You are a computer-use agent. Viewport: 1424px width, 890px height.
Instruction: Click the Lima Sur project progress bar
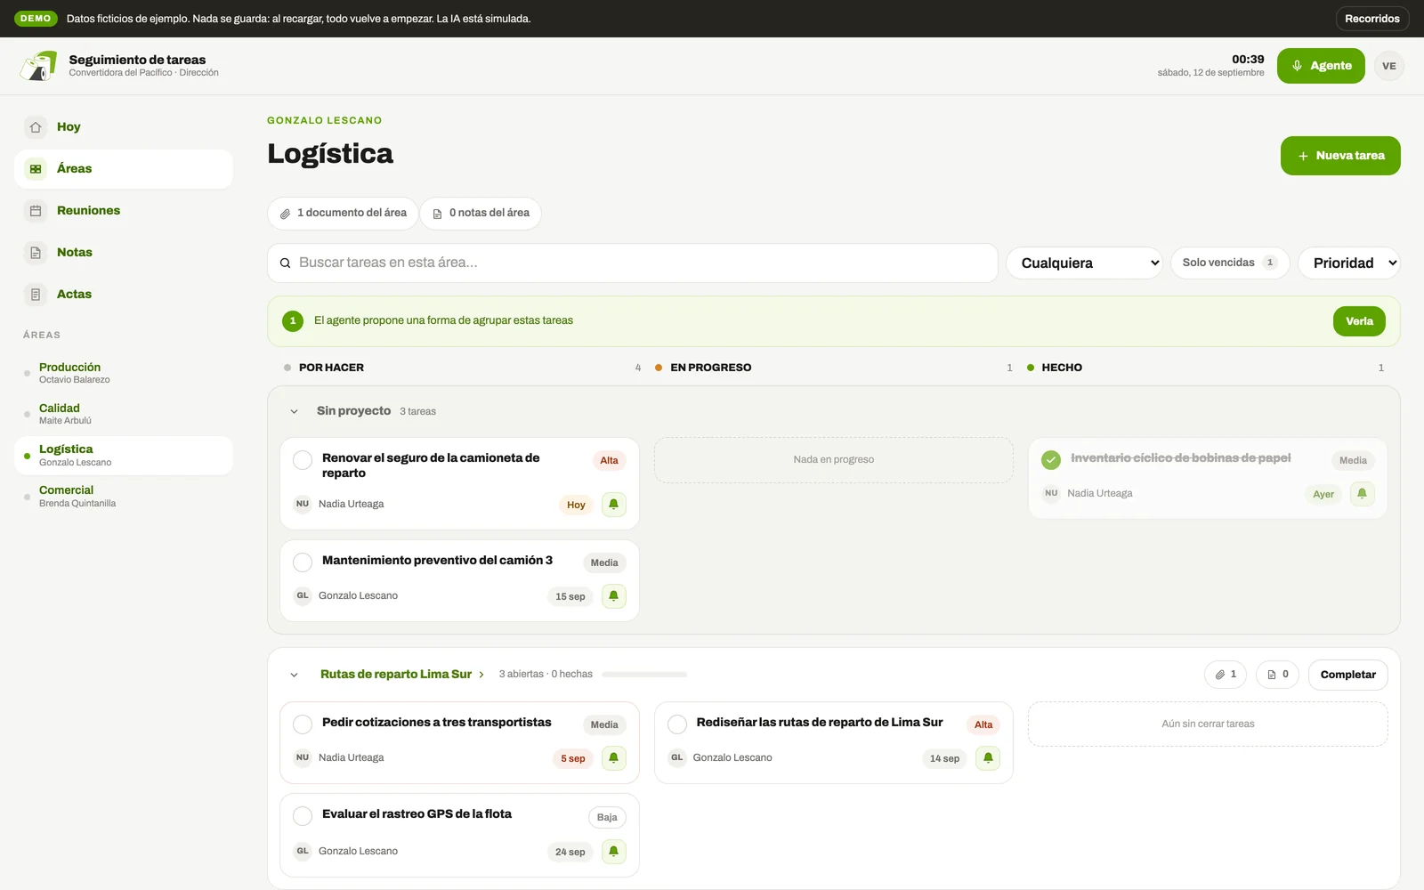point(644,675)
